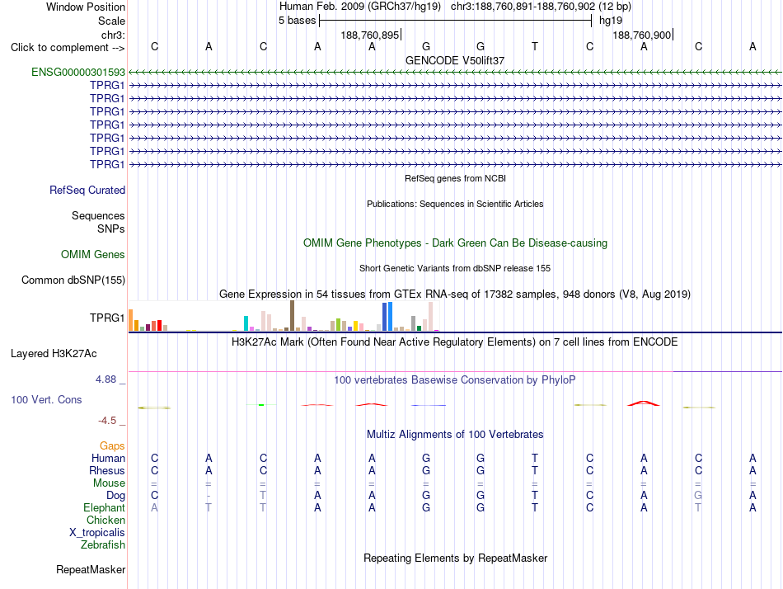Select the Dog species row label
Image resolution: width=783 pixels, height=589 pixels.
tap(115, 496)
